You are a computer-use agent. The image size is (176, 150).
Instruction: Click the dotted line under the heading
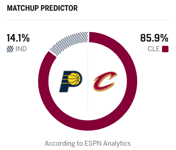coord(88,20)
